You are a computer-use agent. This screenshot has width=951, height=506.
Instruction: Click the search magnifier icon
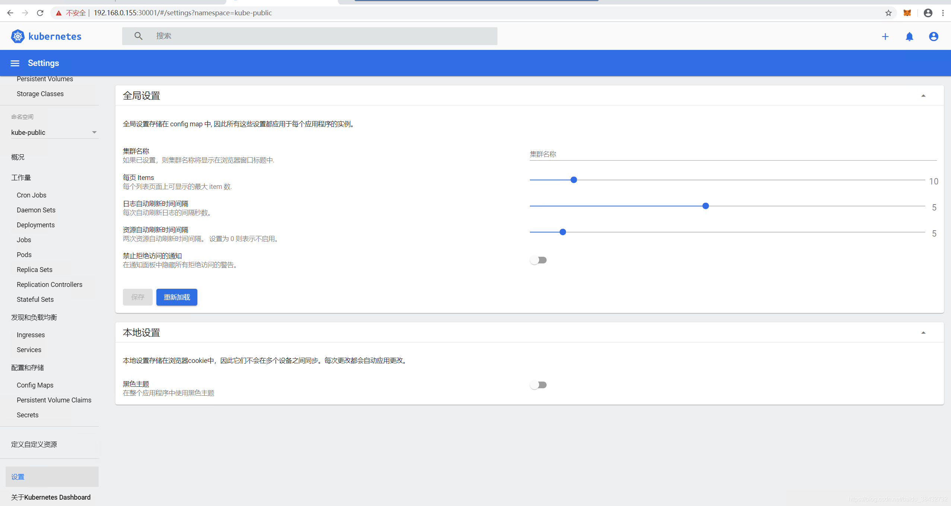(138, 36)
